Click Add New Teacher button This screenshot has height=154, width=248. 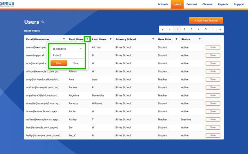206,20
